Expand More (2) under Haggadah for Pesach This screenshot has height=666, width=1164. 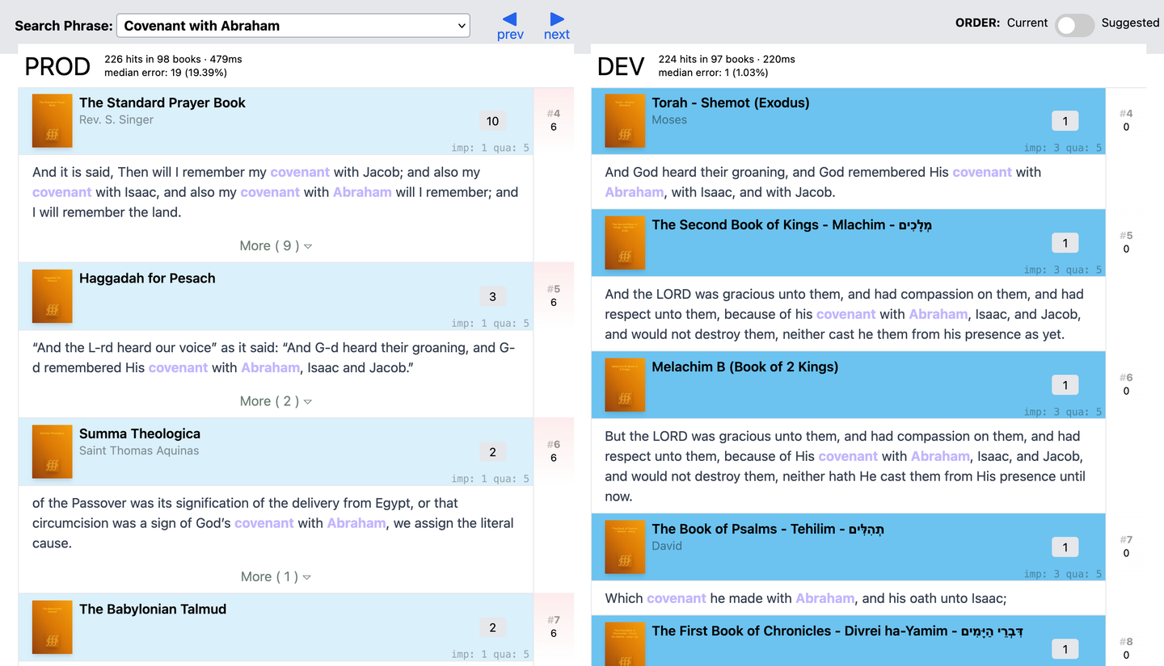pyautogui.click(x=276, y=401)
